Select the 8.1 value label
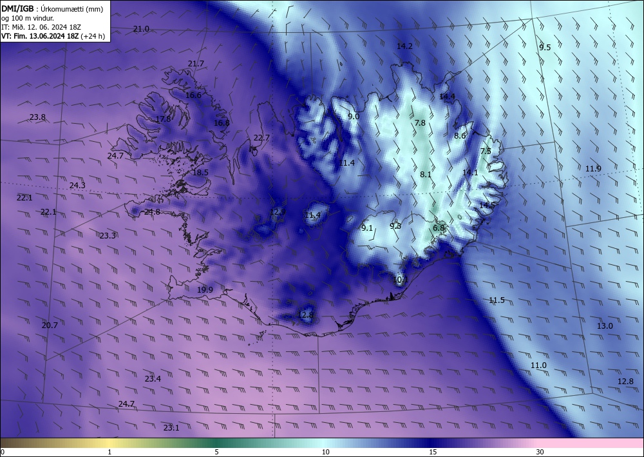The width and height of the screenshot is (644, 457). point(426,175)
